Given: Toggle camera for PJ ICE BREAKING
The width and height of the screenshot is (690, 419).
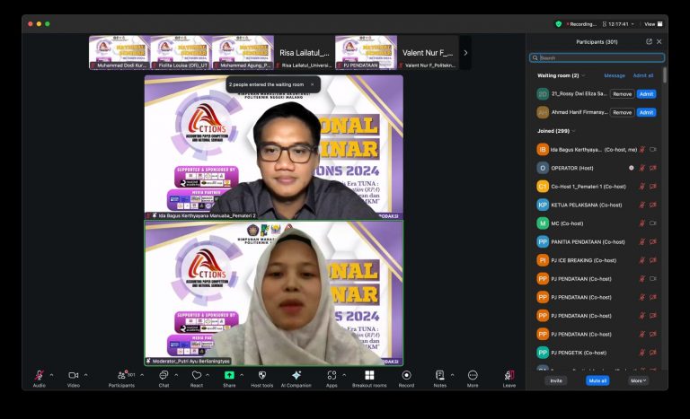Looking at the screenshot, I should (653, 260).
